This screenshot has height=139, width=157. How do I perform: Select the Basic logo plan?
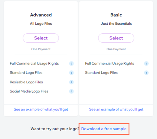(x=116, y=38)
